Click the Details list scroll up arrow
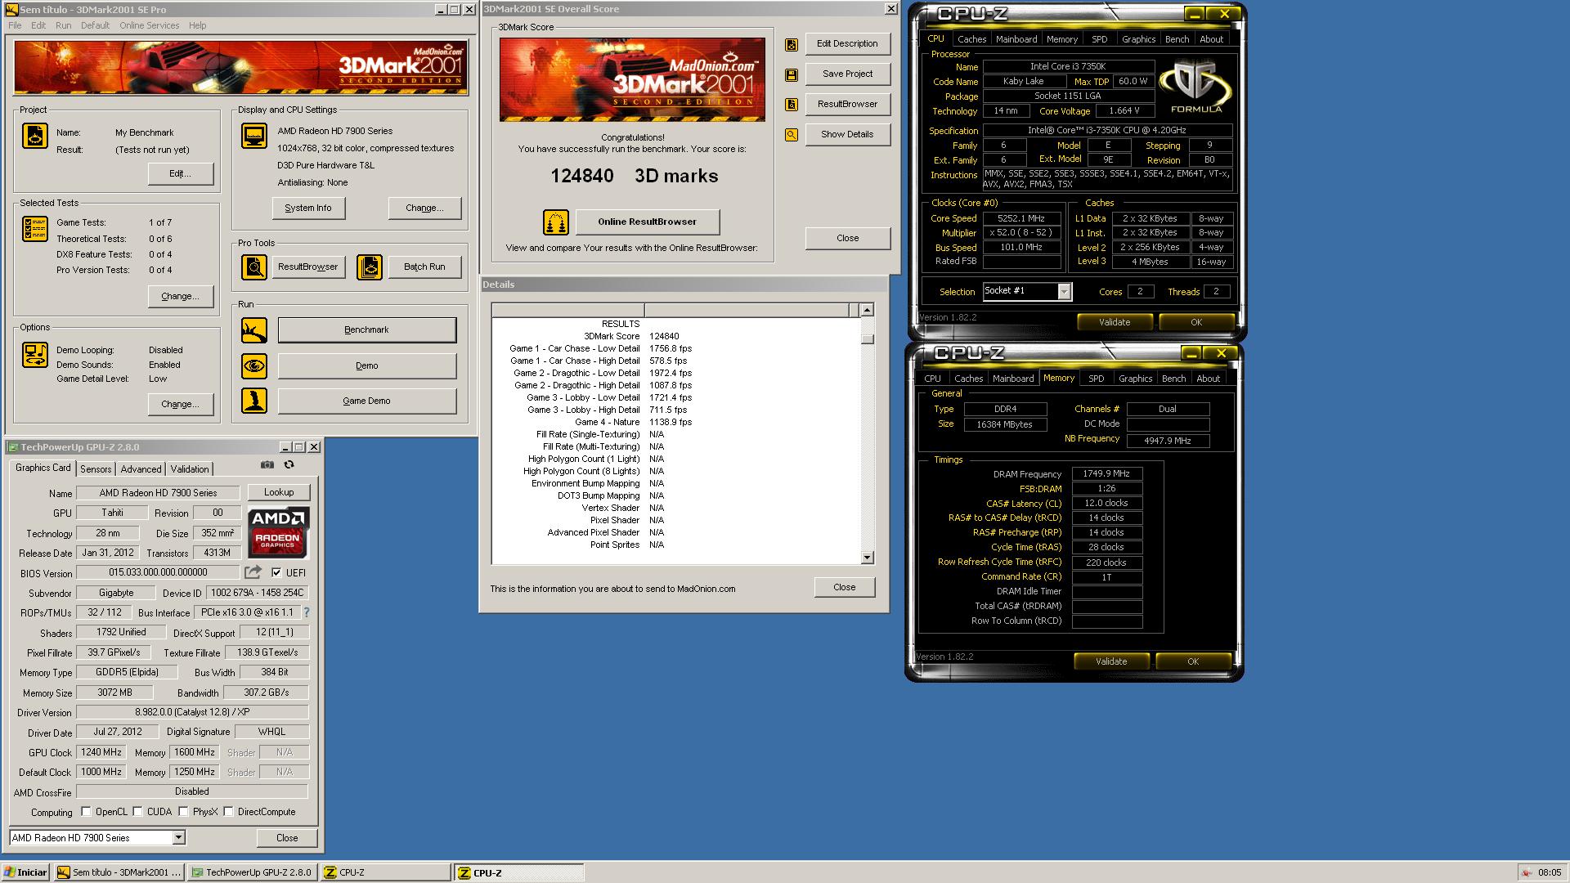Viewport: 1570px width, 883px height. (868, 310)
